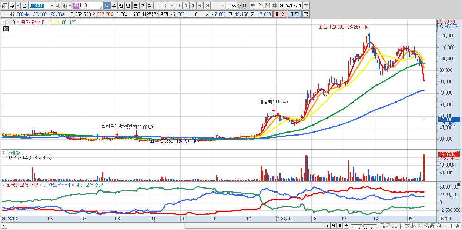Click the 매도 sell button

(x=295, y=14)
